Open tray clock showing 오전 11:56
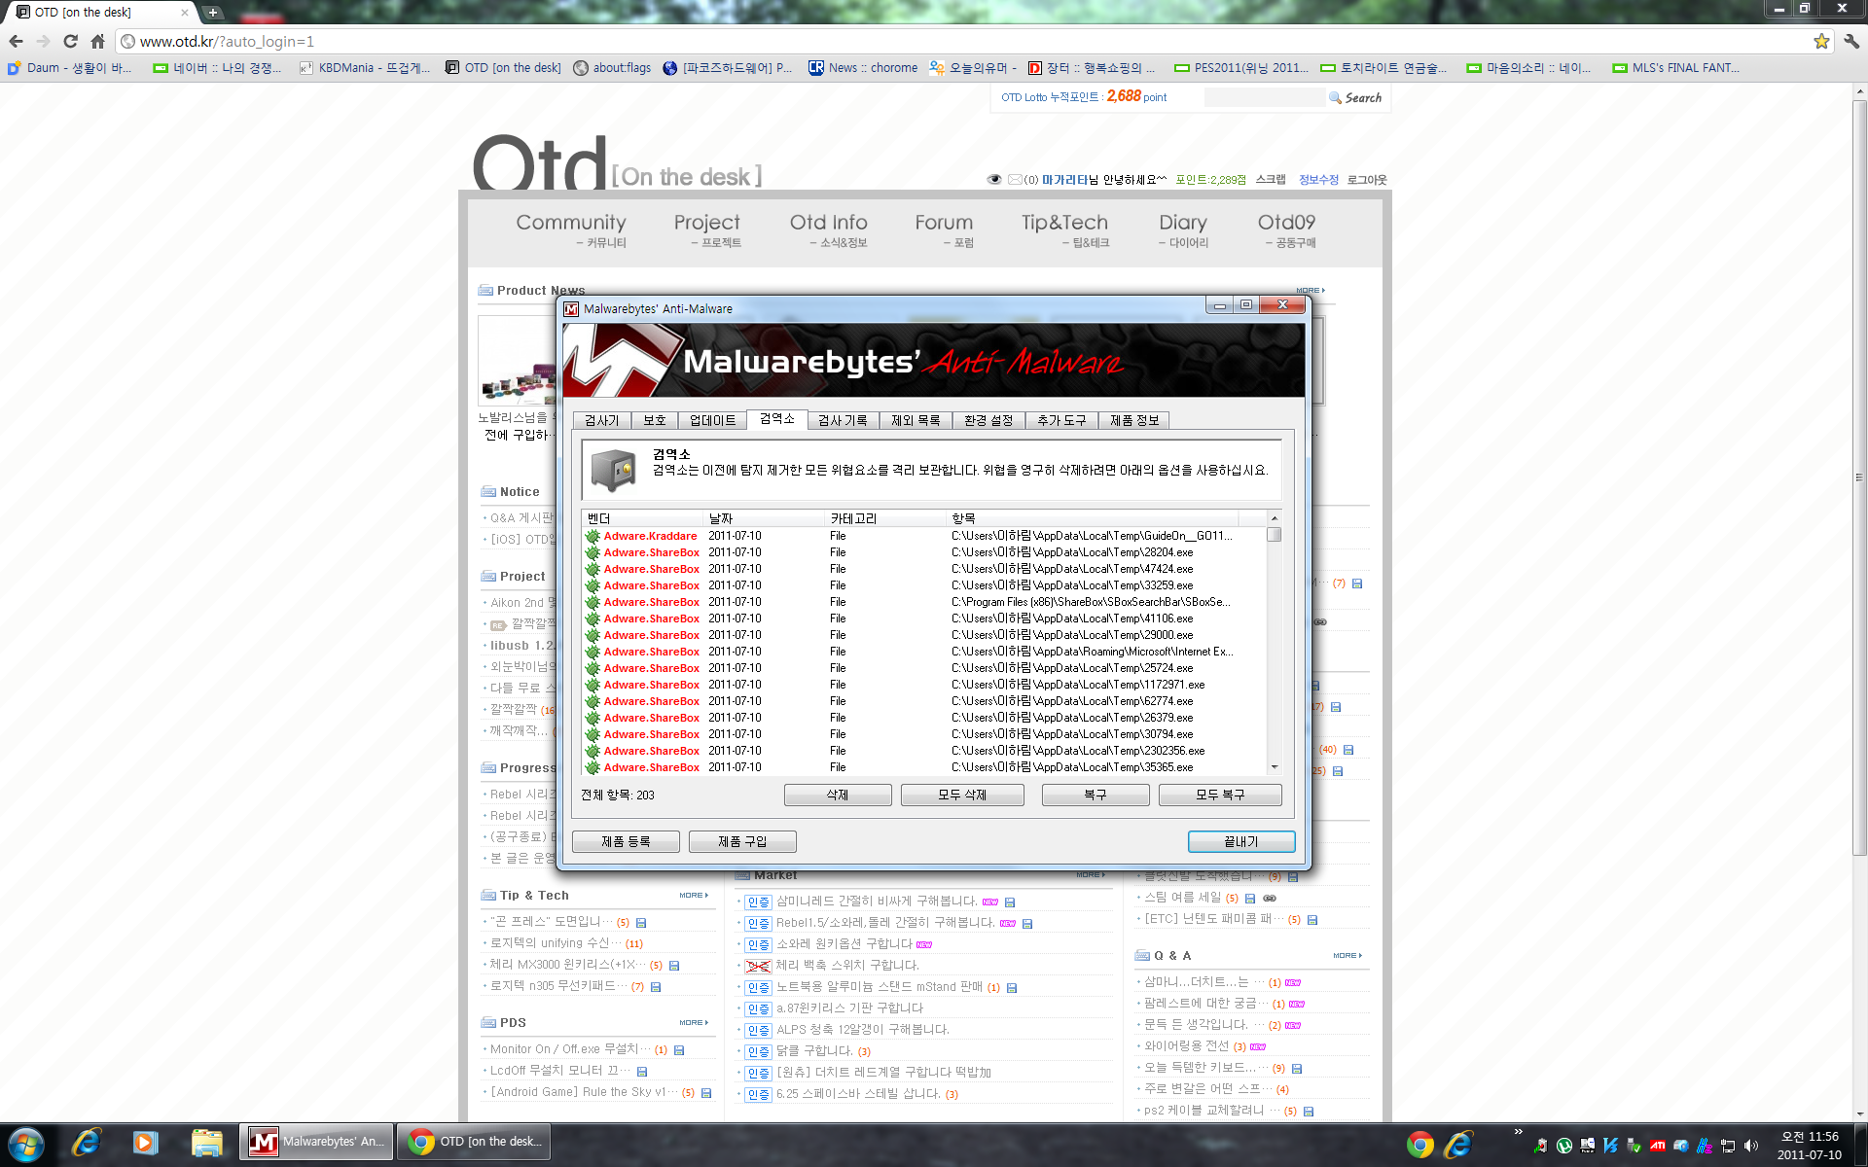 point(1809,1145)
